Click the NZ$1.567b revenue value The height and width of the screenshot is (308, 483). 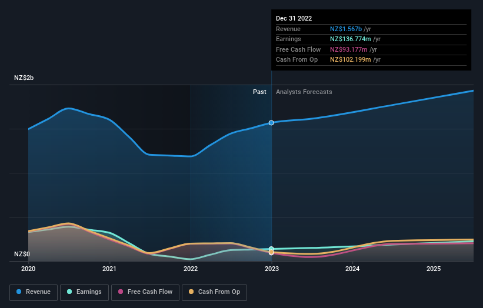346,29
